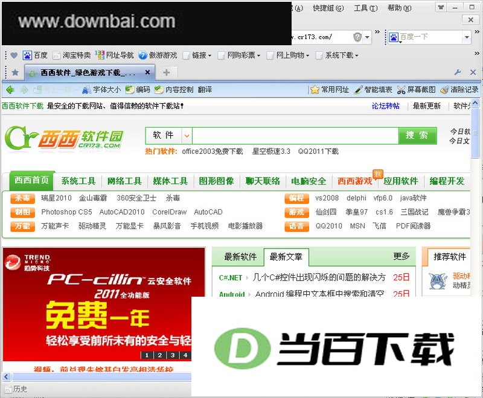Click the forward arrow icon

click(x=24, y=89)
